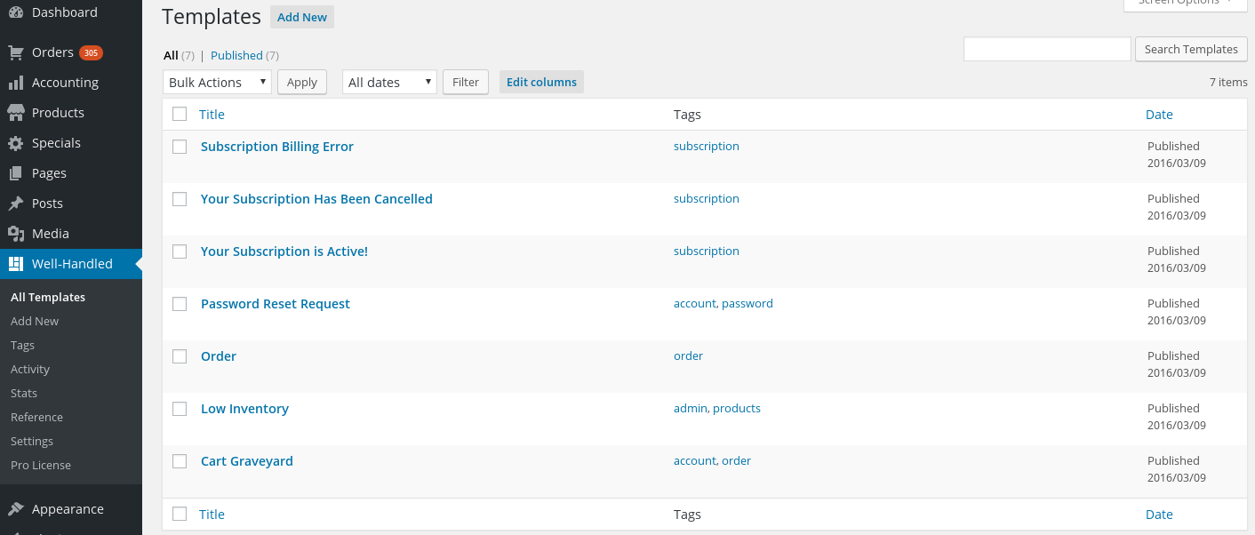Open the Bulk Actions dropdown
The image size is (1255, 535).
coord(217,82)
